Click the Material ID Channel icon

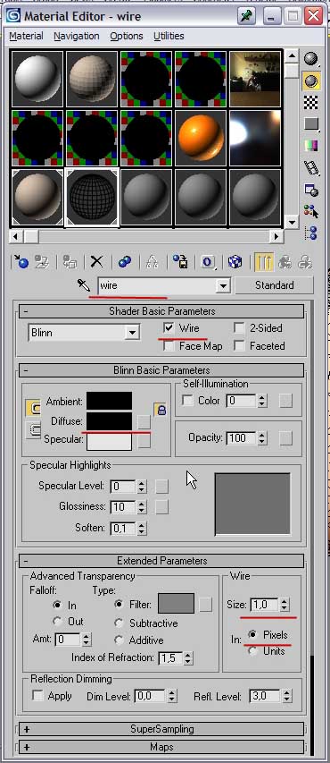pyautogui.click(x=208, y=262)
